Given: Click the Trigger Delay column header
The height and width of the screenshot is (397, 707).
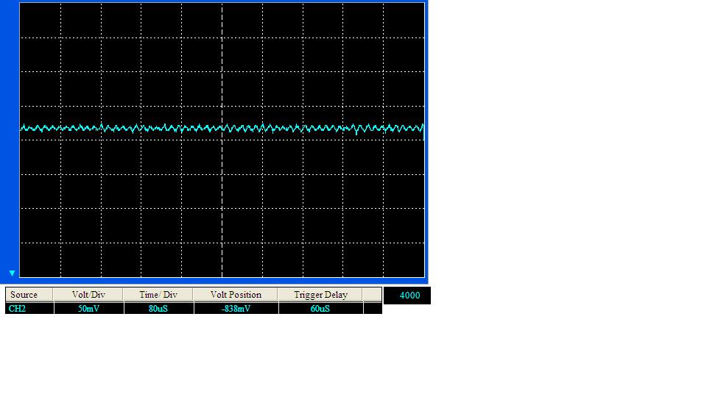Looking at the screenshot, I should [320, 294].
